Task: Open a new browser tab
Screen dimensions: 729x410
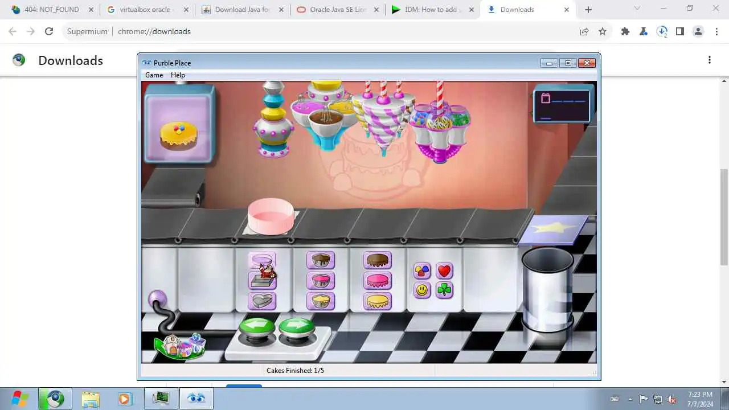Action: (588, 10)
